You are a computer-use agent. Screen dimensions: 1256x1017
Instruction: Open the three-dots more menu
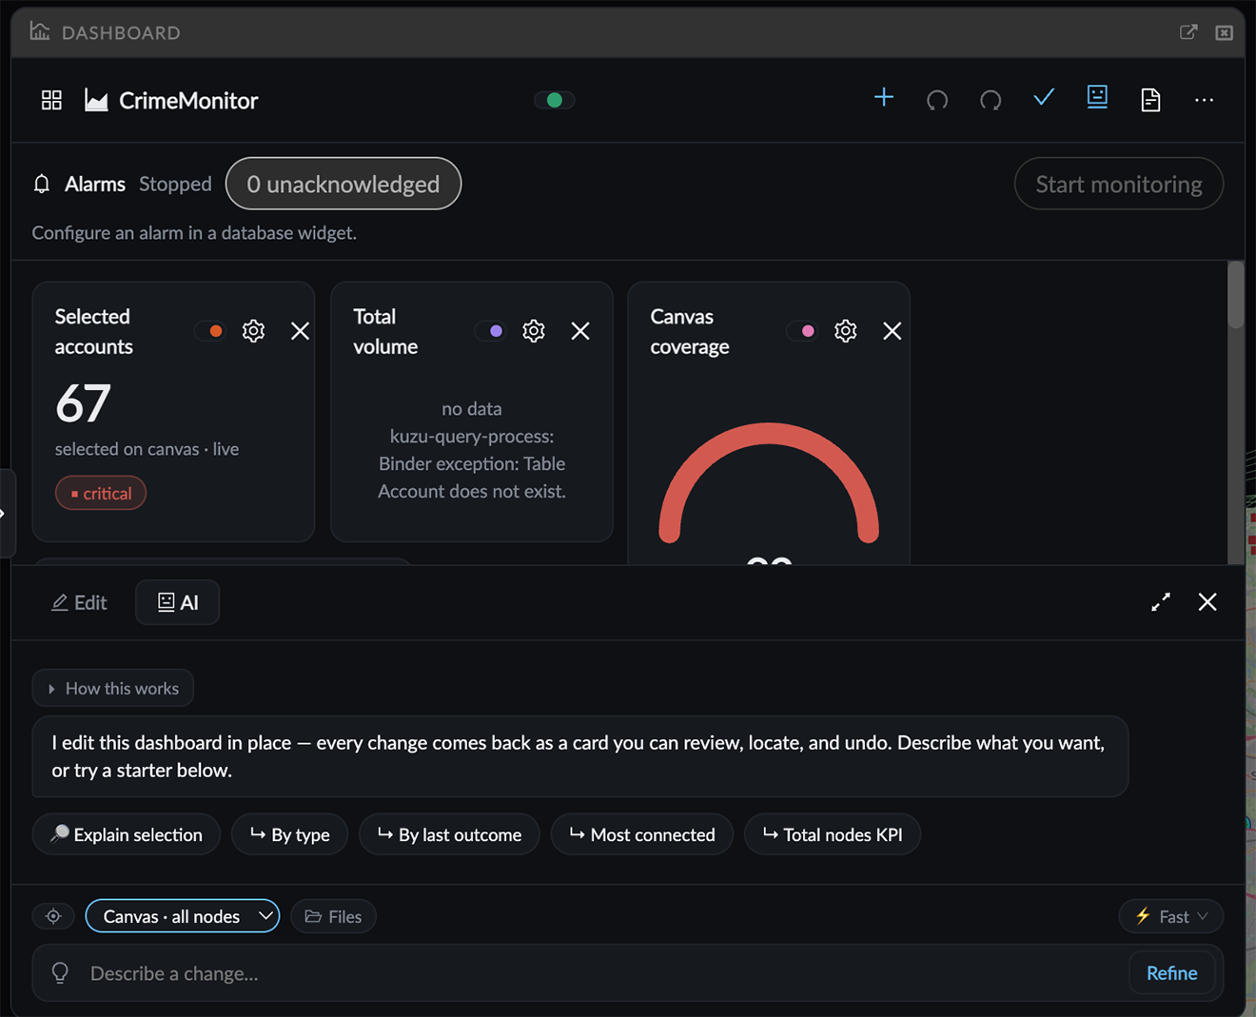[1204, 100]
